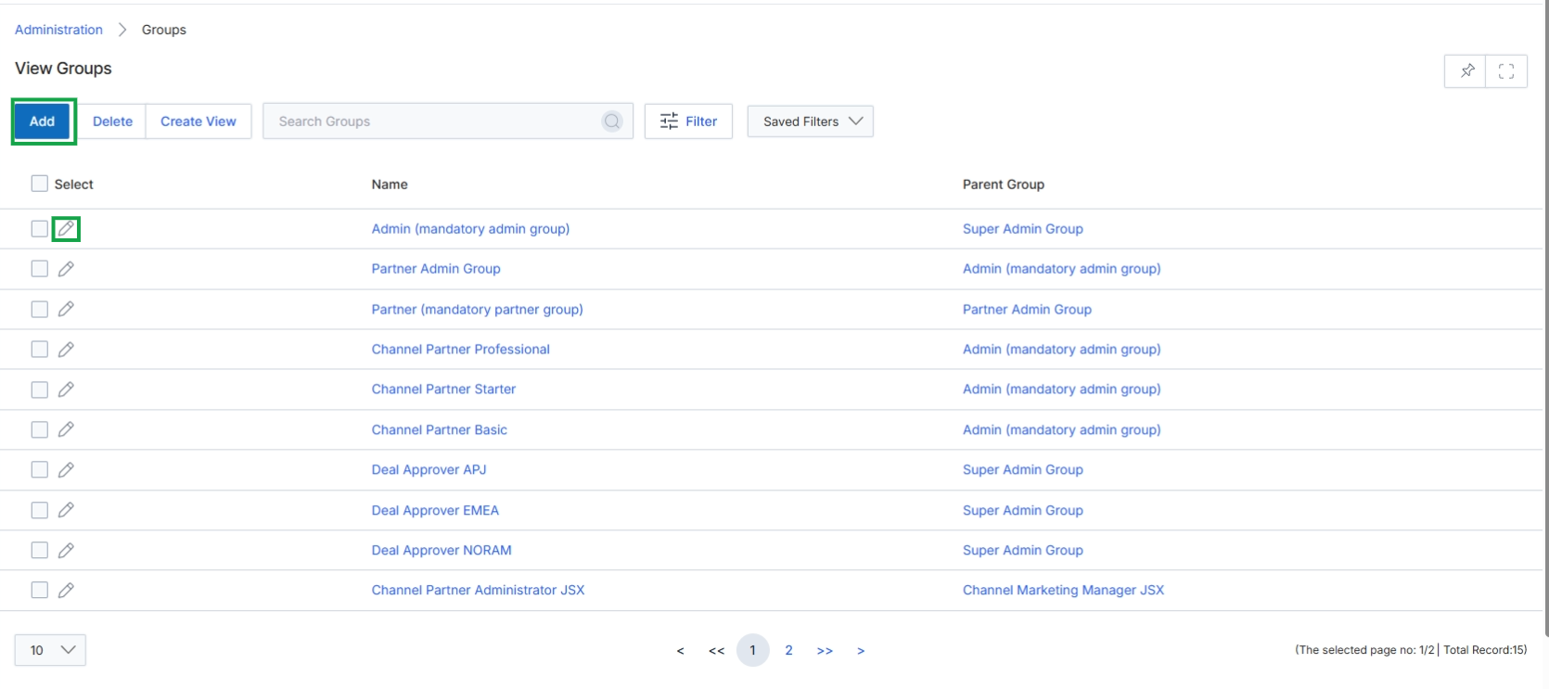Open Channel Partner Starter link

[x=443, y=389]
